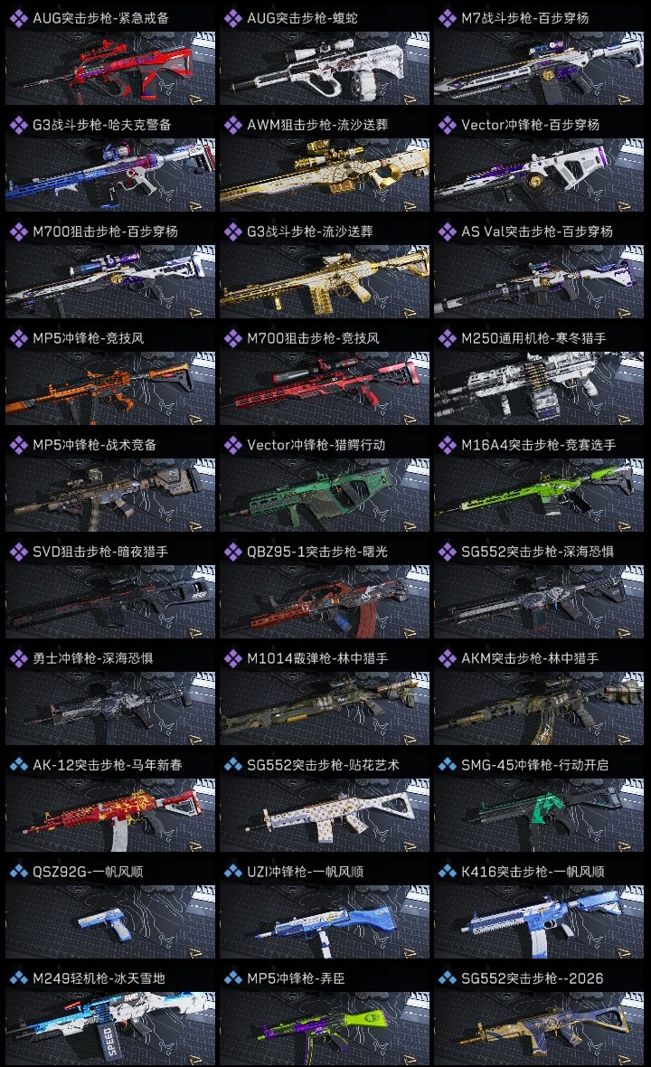Select the AUG突击步枪-紧急戒备 skin thumbnail

[x=110, y=69]
